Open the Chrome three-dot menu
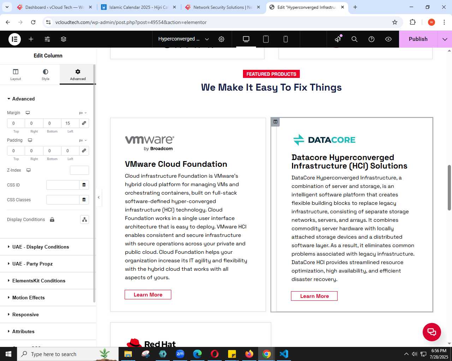The height and width of the screenshot is (361, 452). [444, 22]
